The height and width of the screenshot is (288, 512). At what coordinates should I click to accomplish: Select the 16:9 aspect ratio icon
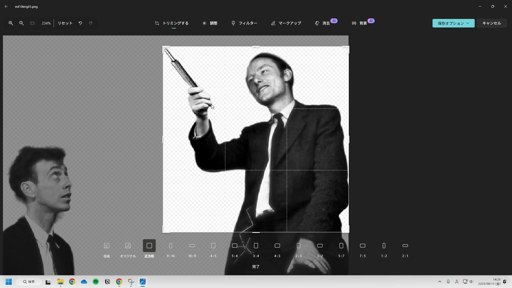point(192,246)
